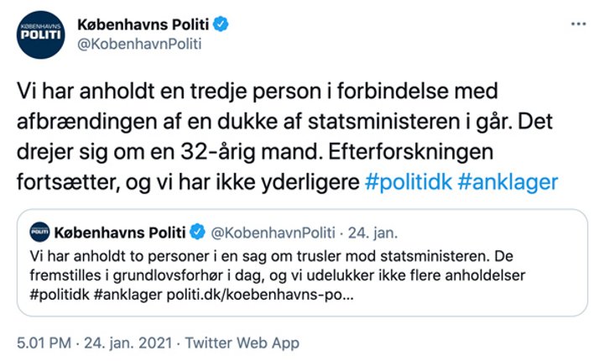Image resolution: width=604 pixels, height=361 pixels.
Task: Click the Twitter Web App source label
Action: click(242, 343)
